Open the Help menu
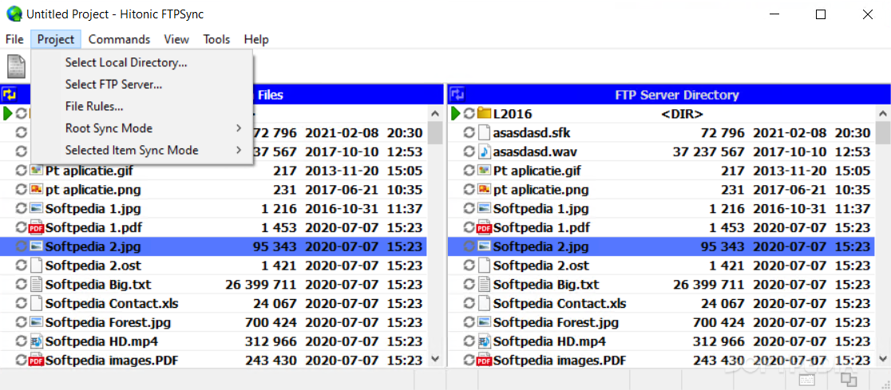Viewport: 891px width, 390px height. pyautogui.click(x=256, y=39)
